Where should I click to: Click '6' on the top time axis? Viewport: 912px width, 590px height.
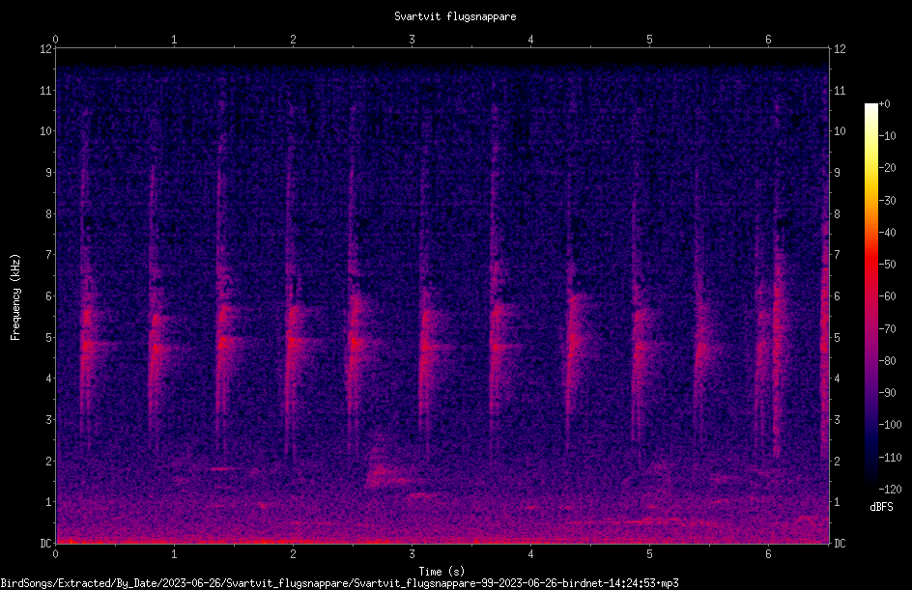[x=768, y=40]
